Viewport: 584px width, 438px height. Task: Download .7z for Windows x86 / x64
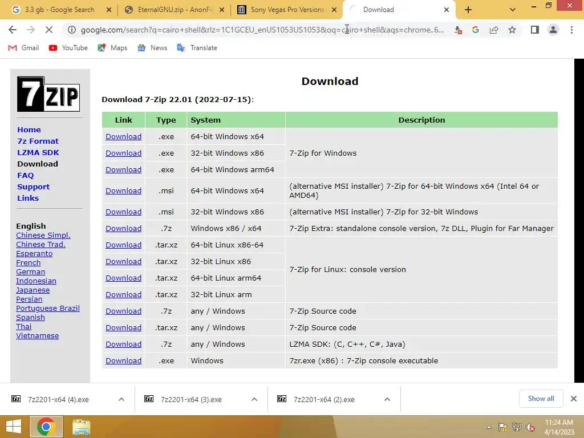click(123, 228)
